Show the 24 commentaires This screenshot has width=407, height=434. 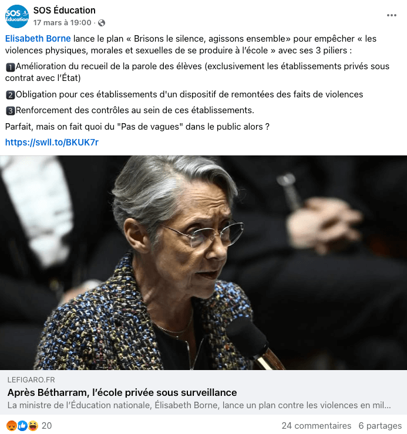click(x=317, y=426)
